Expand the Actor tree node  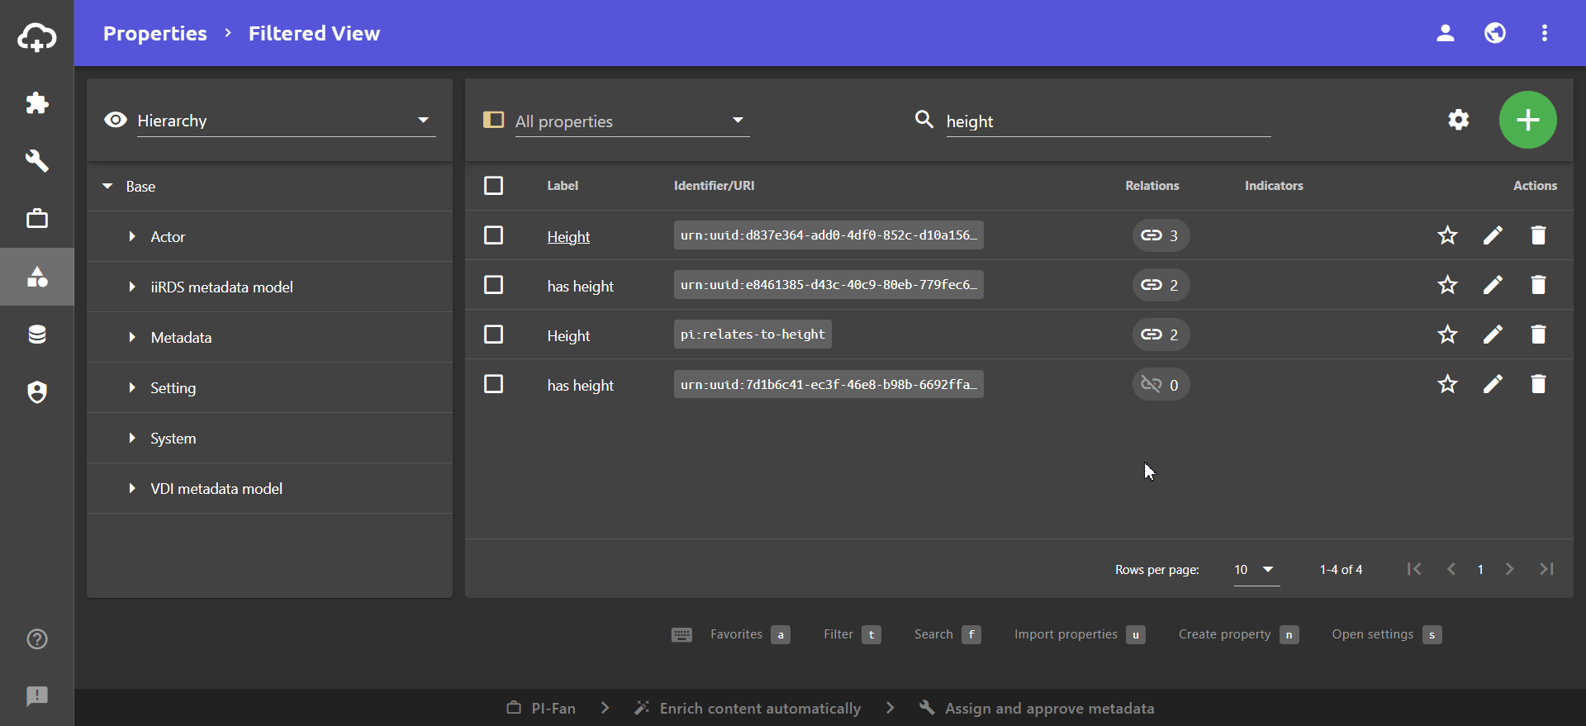[x=132, y=237]
